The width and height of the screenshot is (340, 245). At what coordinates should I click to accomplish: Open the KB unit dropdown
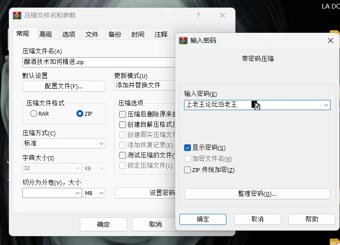pos(94,168)
